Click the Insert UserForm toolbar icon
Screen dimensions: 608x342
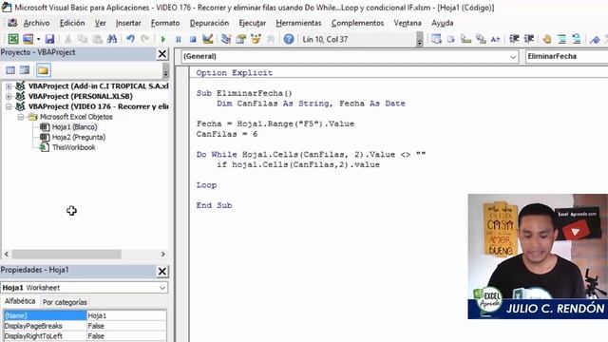click(x=28, y=39)
